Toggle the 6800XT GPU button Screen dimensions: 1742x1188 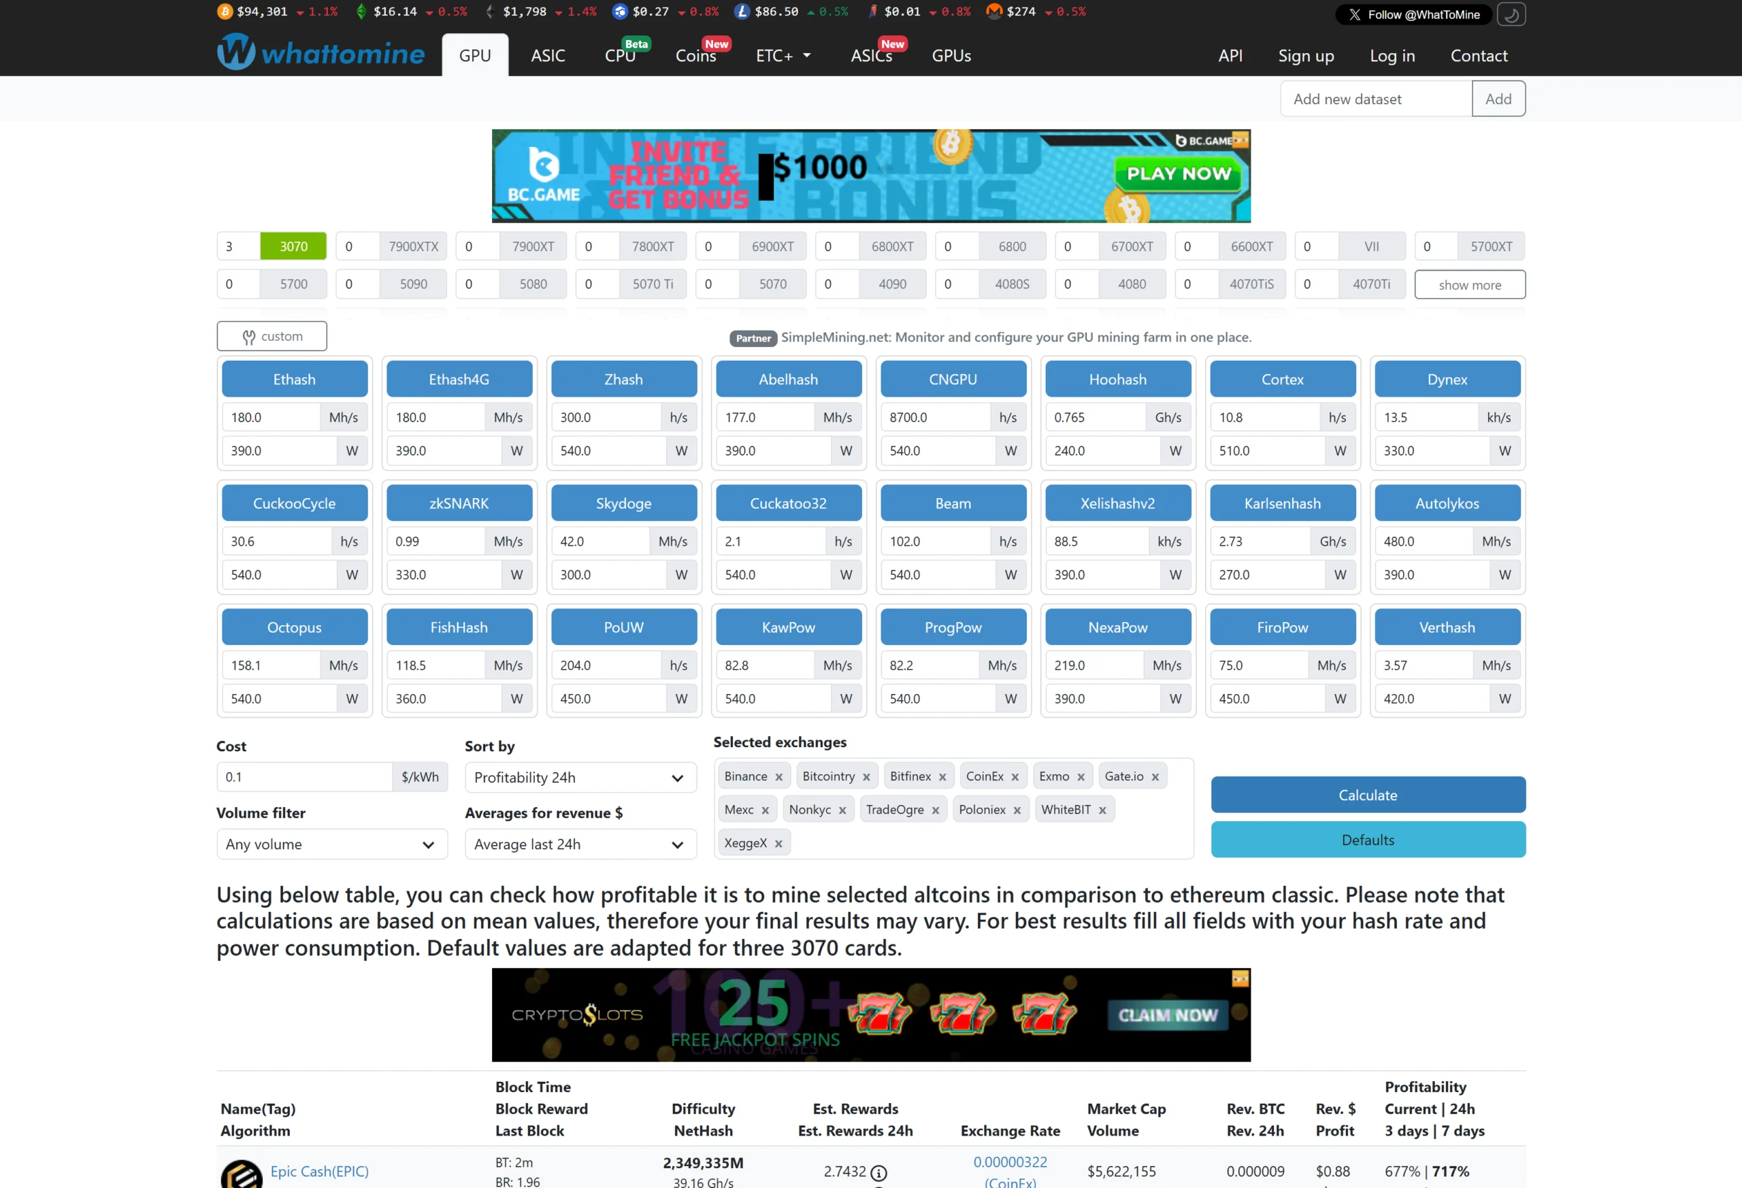(892, 246)
